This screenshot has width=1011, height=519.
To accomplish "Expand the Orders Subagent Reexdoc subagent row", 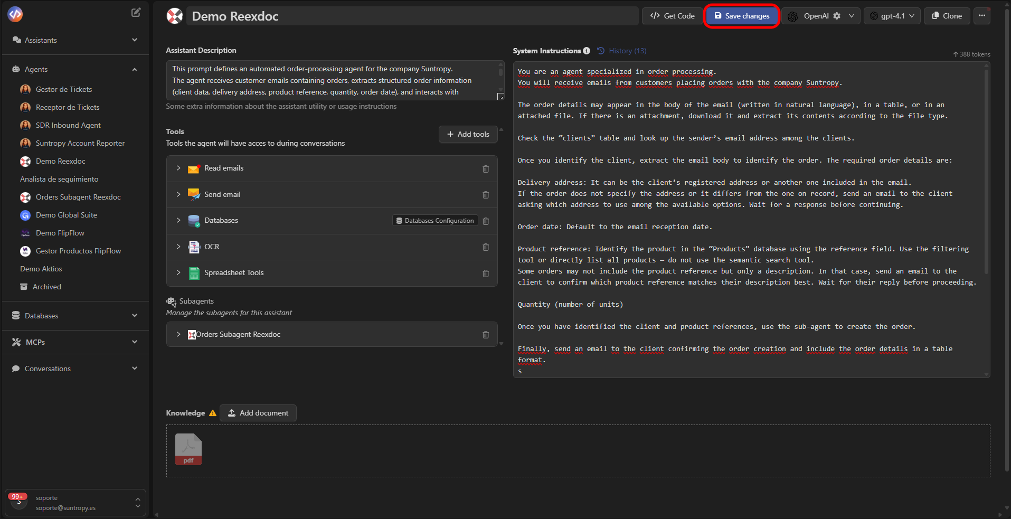I will [178, 335].
